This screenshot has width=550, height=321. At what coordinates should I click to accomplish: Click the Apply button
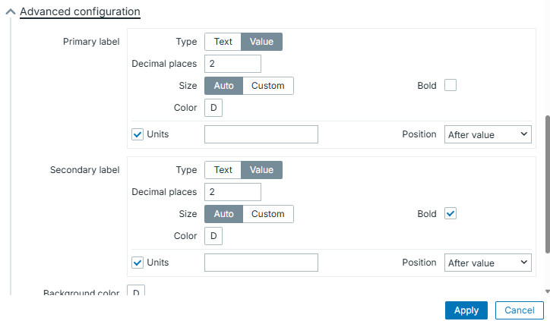(x=466, y=310)
